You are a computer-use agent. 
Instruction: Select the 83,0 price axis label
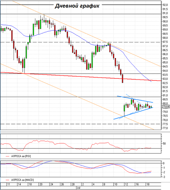point(165,79)
